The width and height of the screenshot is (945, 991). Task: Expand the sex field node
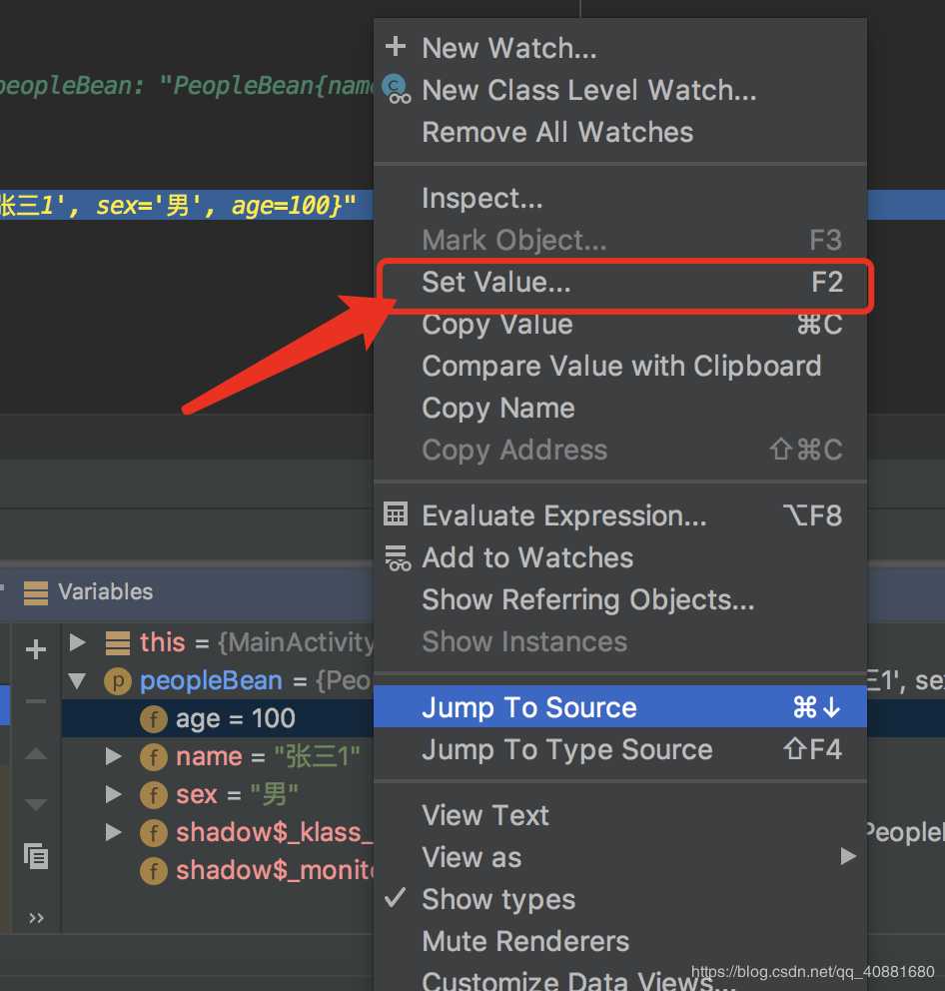[x=114, y=794]
